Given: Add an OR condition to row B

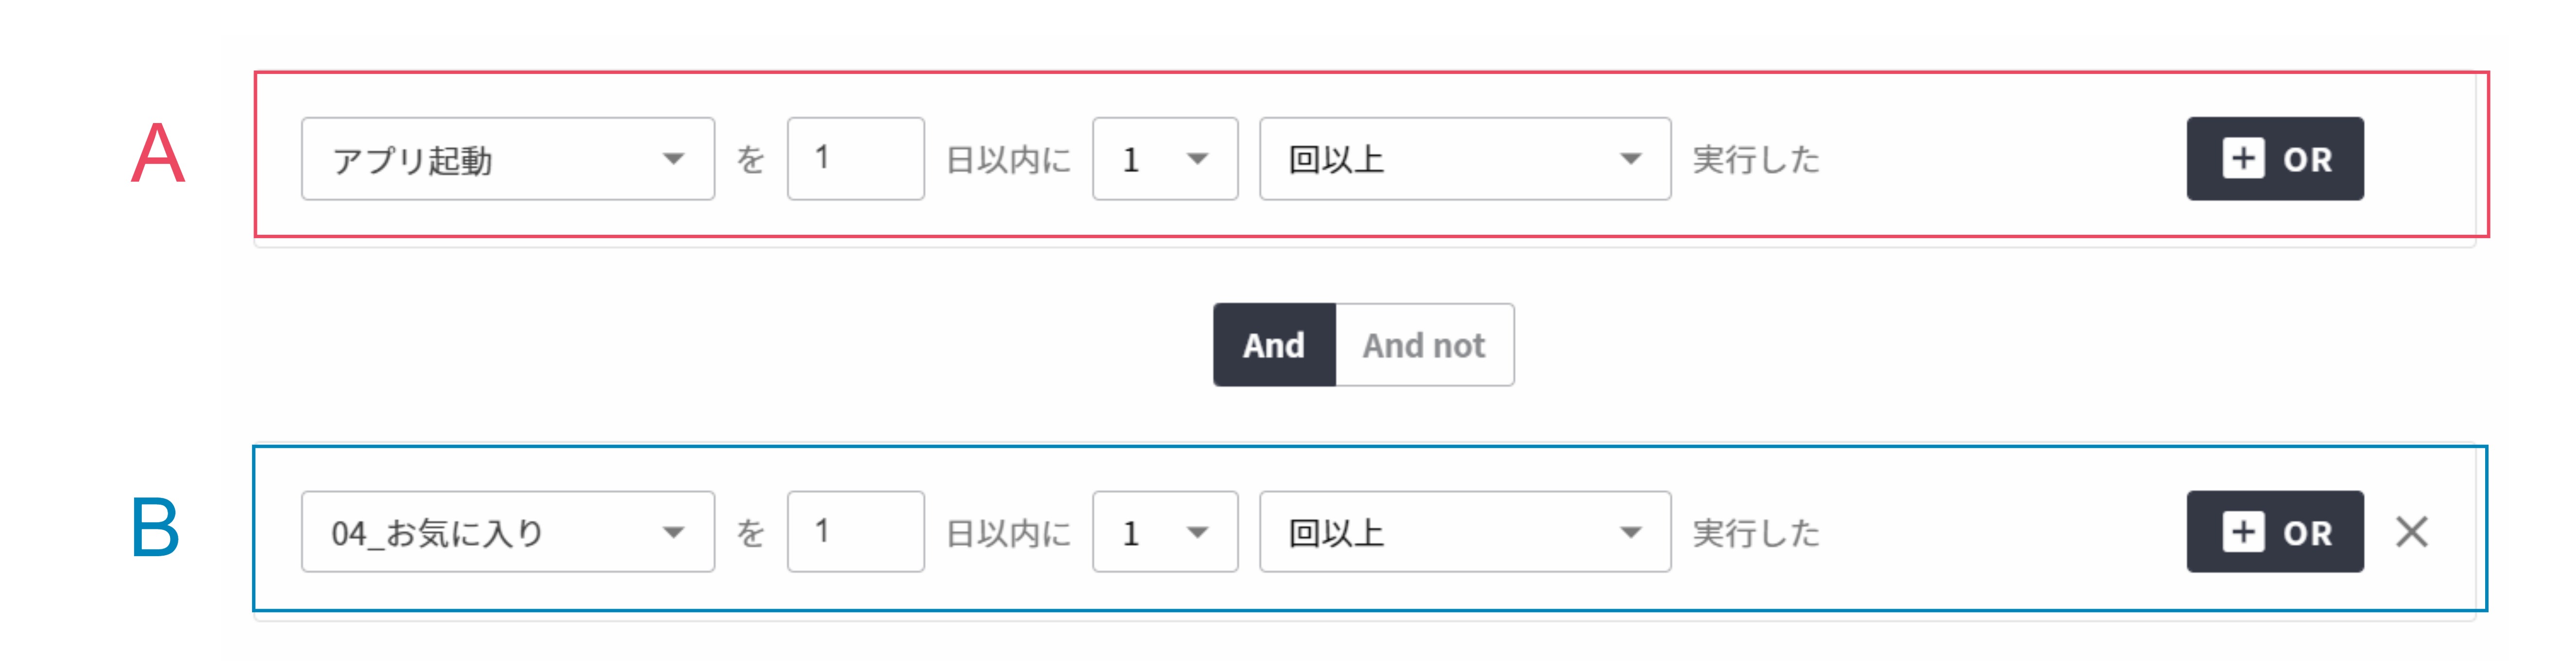Looking at the screenshot, I should pos(2275,532).
